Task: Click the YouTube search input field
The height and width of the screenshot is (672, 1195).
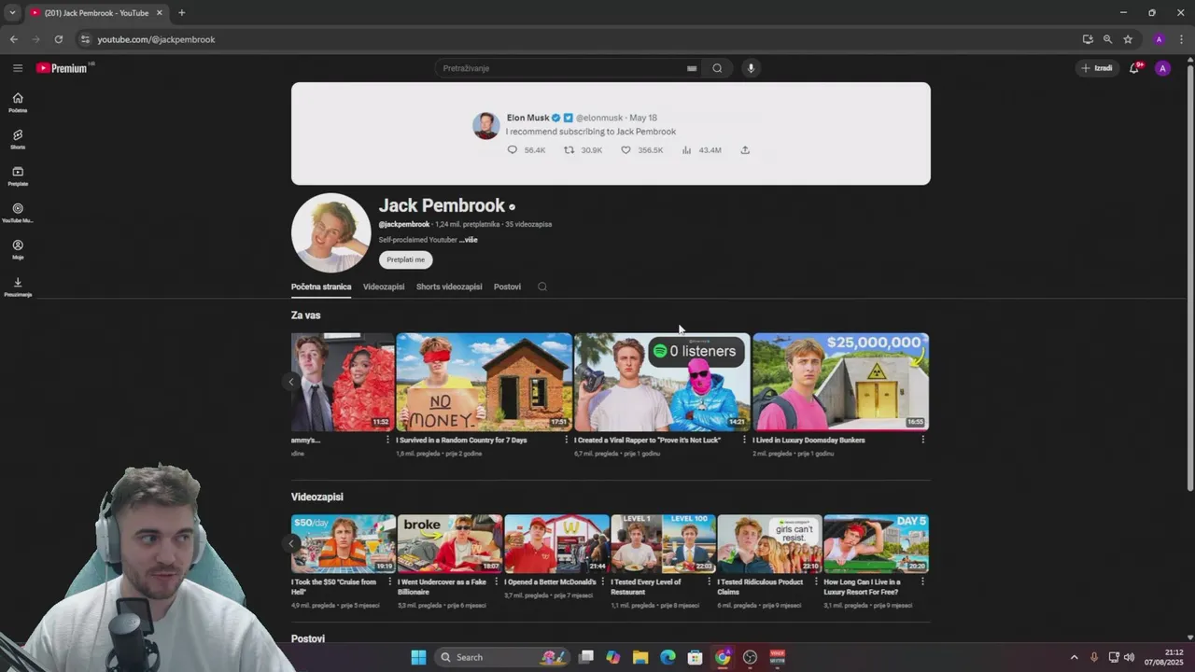Action: click(x=560, y=68)
